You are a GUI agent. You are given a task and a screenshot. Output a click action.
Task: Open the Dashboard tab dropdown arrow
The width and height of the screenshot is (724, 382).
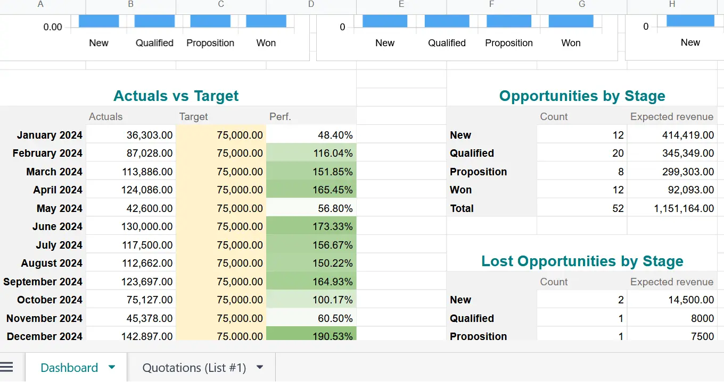pos(112,367)
